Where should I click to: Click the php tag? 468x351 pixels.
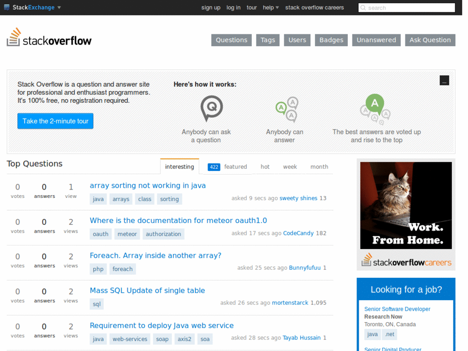tap(98, 269)
